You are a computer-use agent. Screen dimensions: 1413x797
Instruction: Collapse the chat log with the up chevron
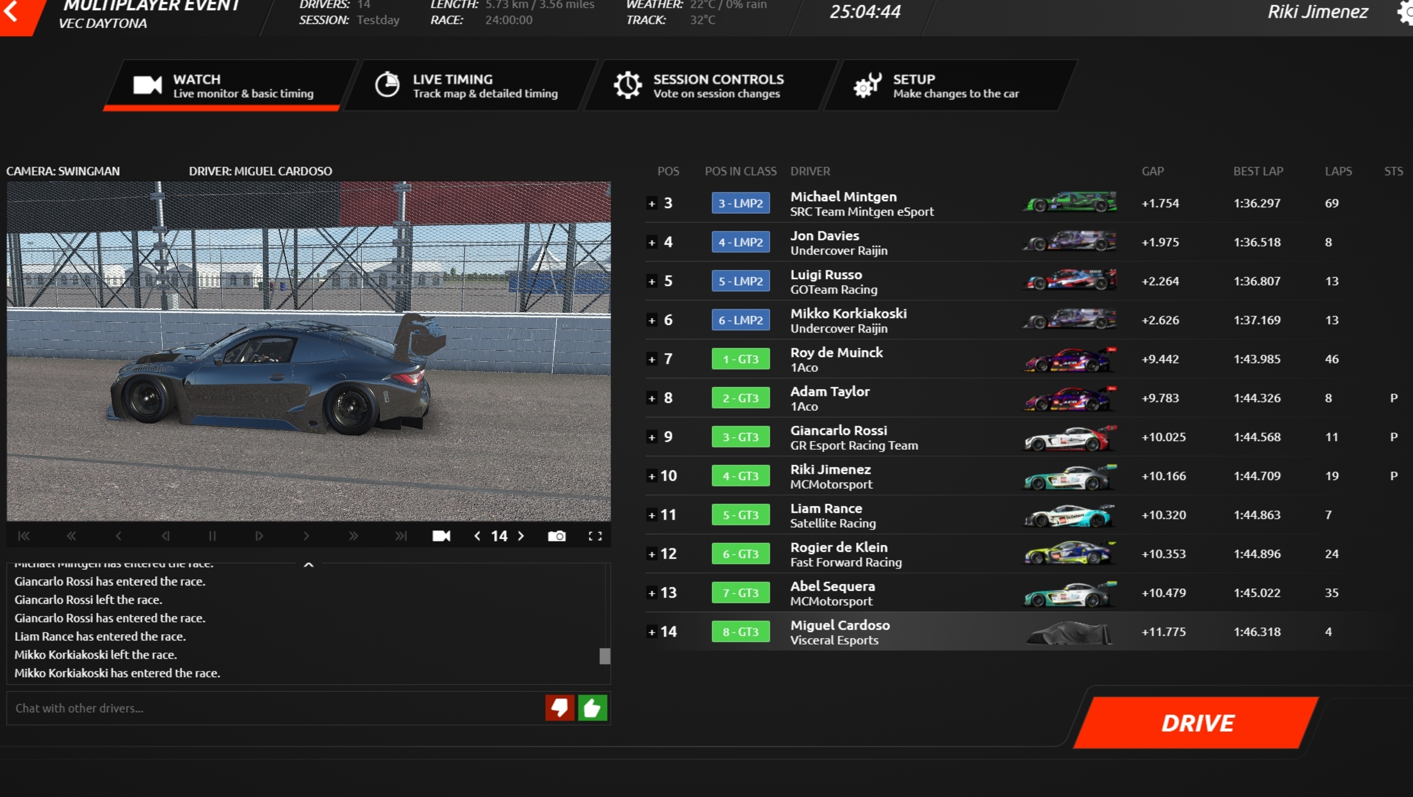pyautogui.click(x=309, y=564)
